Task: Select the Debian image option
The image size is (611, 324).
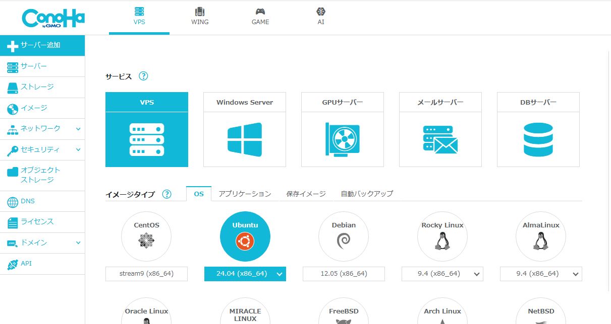Action: pyautogui.click(x=344, y=236)
